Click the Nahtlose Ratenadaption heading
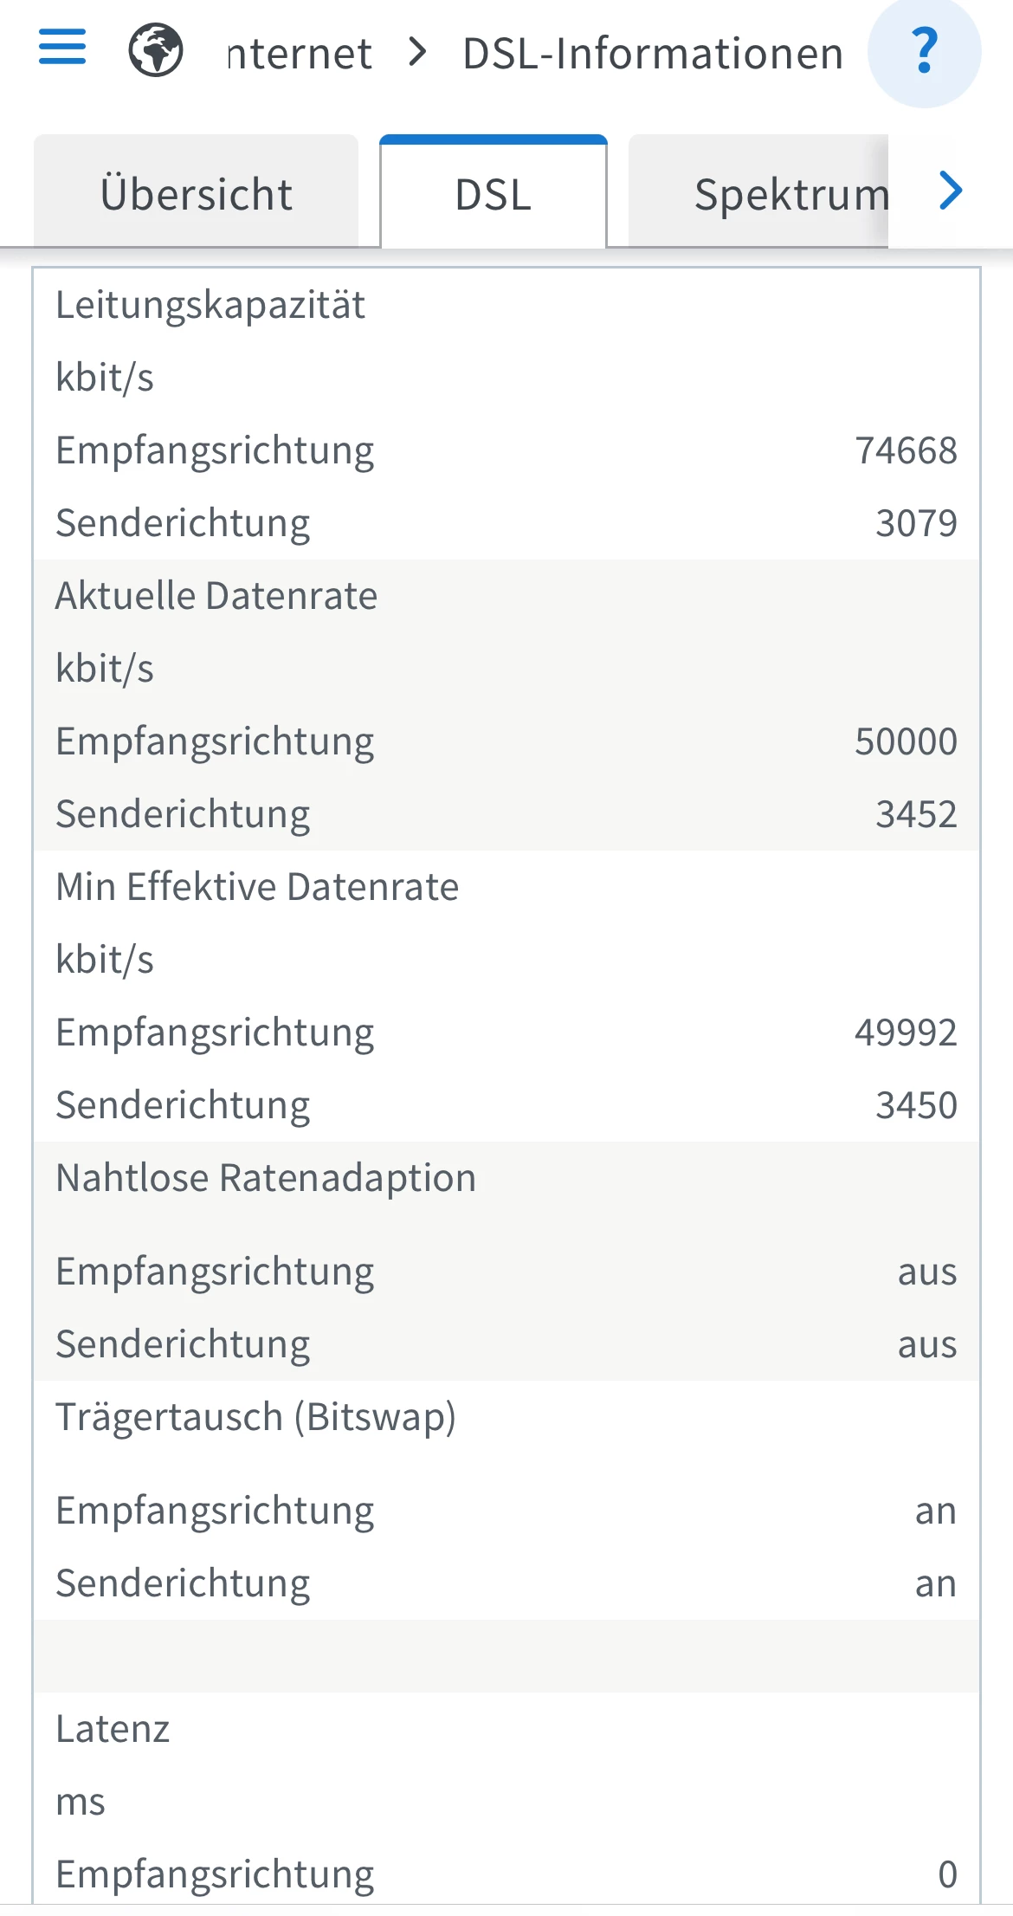 266,1178
